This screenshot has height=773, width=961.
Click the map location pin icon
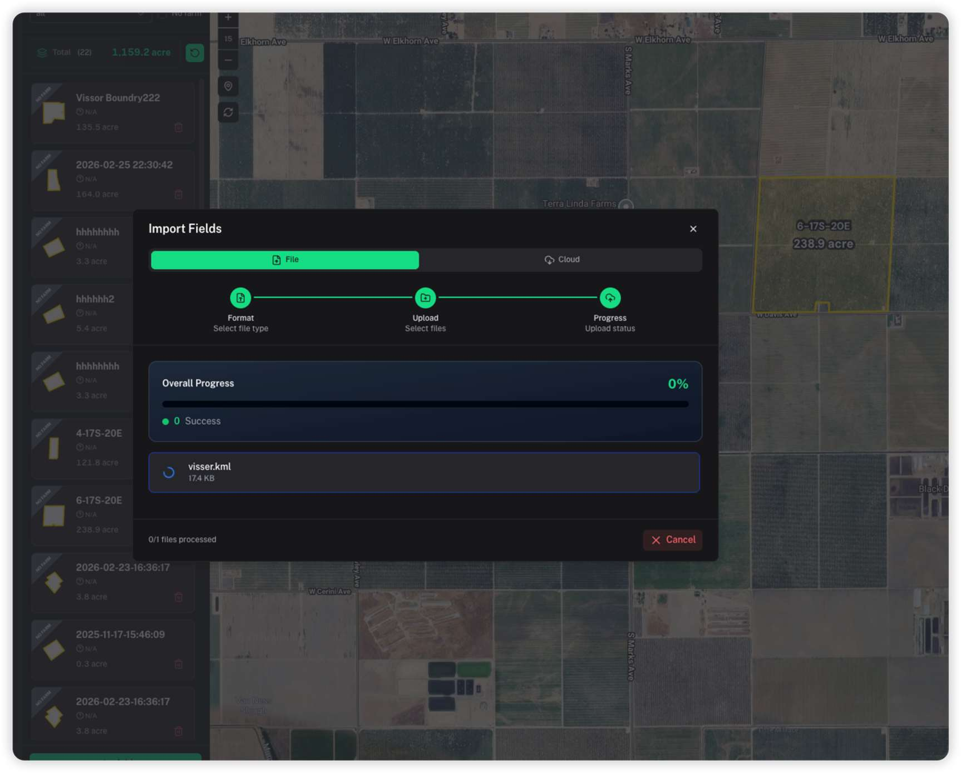(x=228, y=86)
